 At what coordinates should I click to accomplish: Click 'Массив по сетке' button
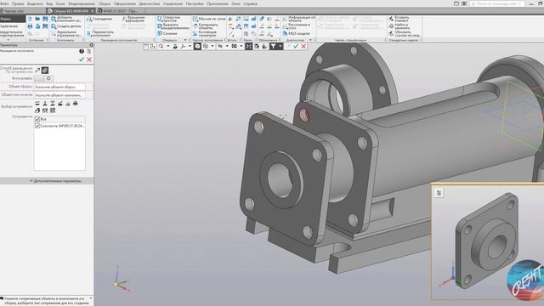coord(209,19)
